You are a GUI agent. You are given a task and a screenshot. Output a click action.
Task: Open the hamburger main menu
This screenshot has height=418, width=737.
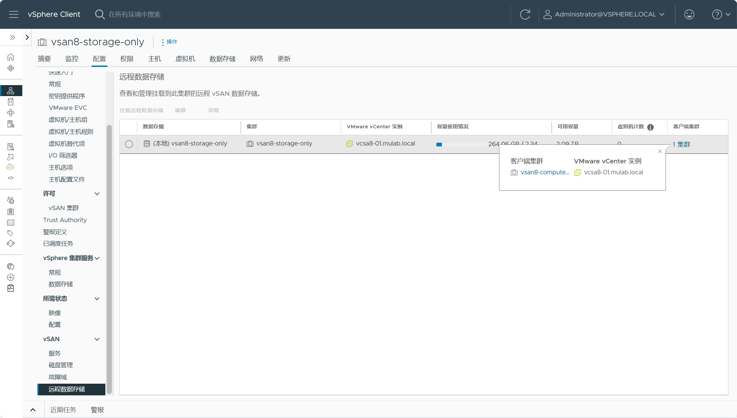tap(14, 14)
